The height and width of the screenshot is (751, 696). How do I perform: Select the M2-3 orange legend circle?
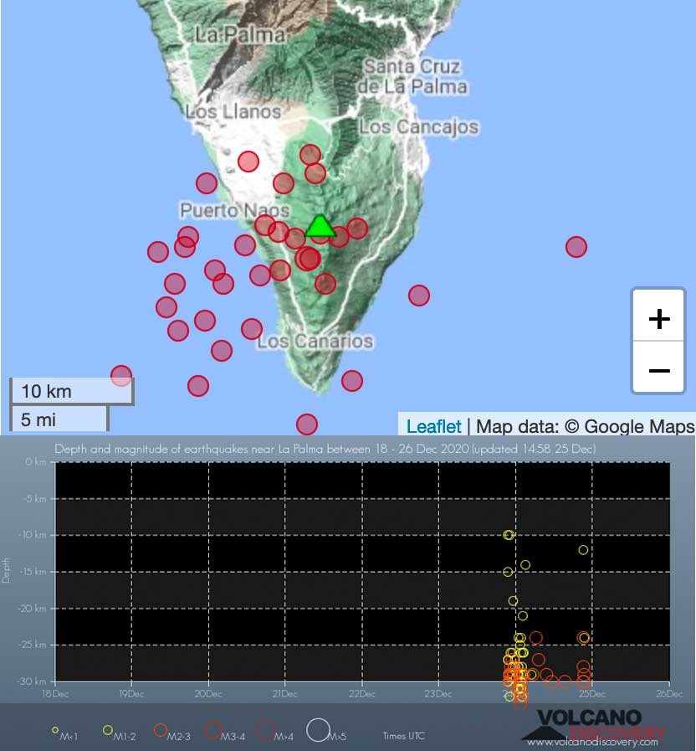[160, 730]
